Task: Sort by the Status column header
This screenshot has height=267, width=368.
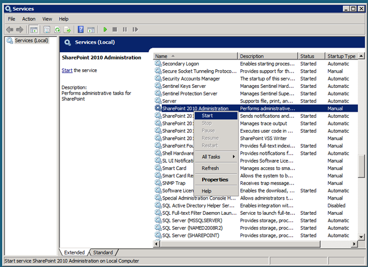Action: click(x=312, y=56)
